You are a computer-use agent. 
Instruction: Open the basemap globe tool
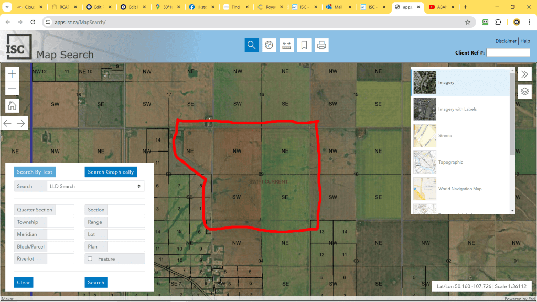coord(269,45)
